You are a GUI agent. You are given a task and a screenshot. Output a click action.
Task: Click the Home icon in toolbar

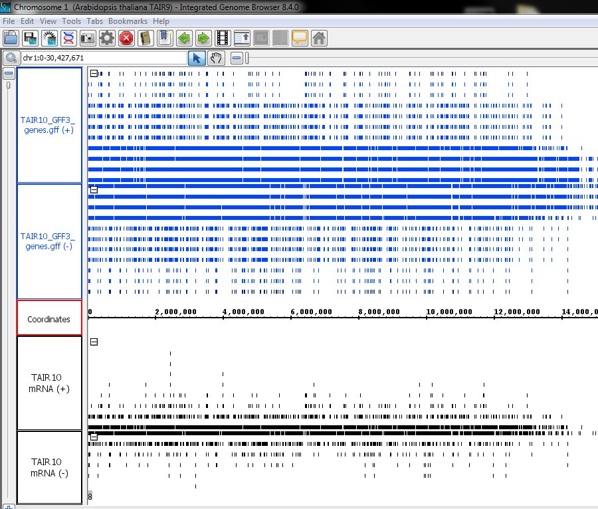319,38
